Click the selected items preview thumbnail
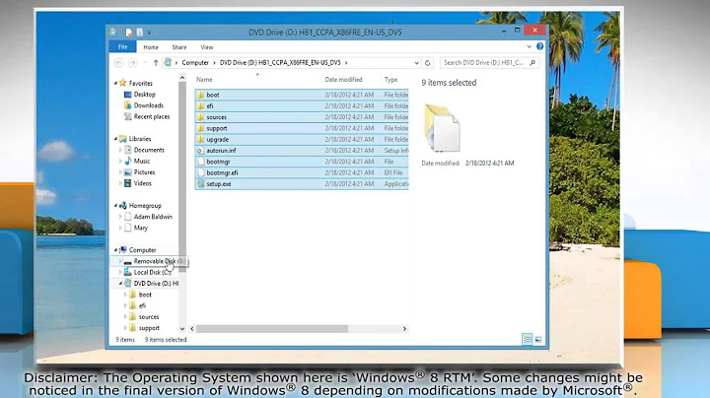The height and width of the screenshot is (398, 710). point(442,128)
